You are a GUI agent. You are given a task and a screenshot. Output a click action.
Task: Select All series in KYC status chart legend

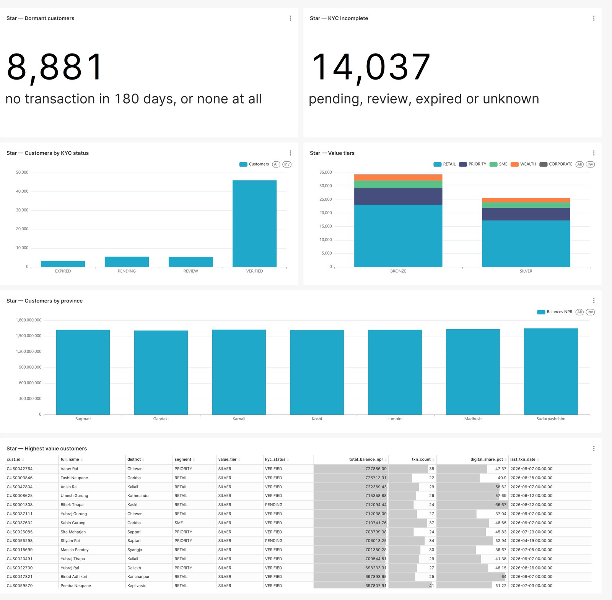pyautogui.click(x=276, y=164)
